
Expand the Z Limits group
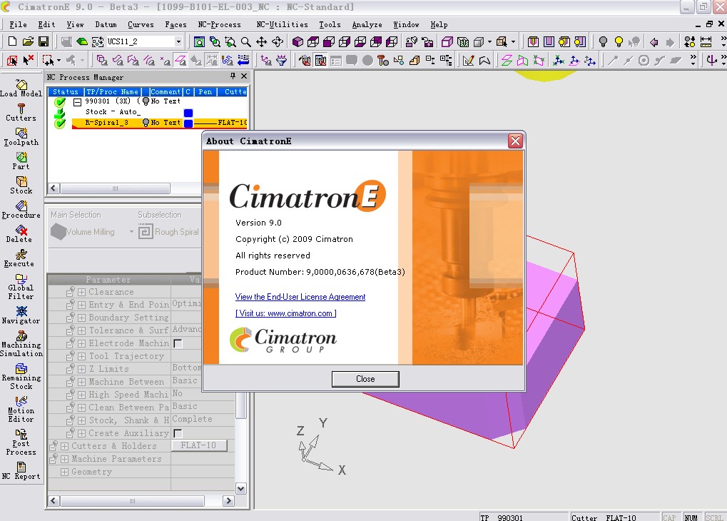click(81, 369)
